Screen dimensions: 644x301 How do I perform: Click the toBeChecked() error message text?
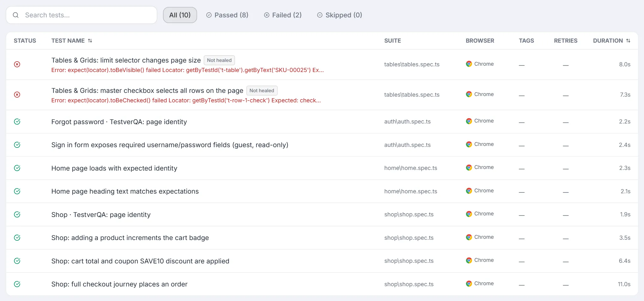(x=186, y=100)
